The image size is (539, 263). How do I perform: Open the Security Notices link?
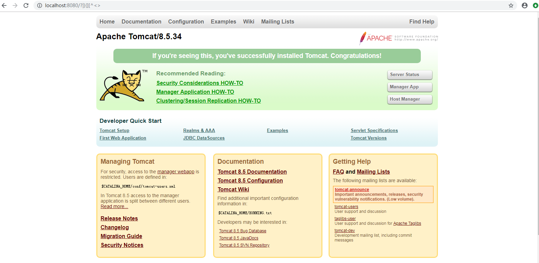tap(122, 245)
